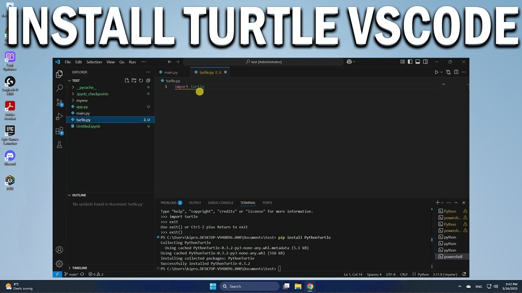This screenshot has width=522, height=293.
Task: Open the Extensions view in the activity bar
Action: tap(60, 131)
